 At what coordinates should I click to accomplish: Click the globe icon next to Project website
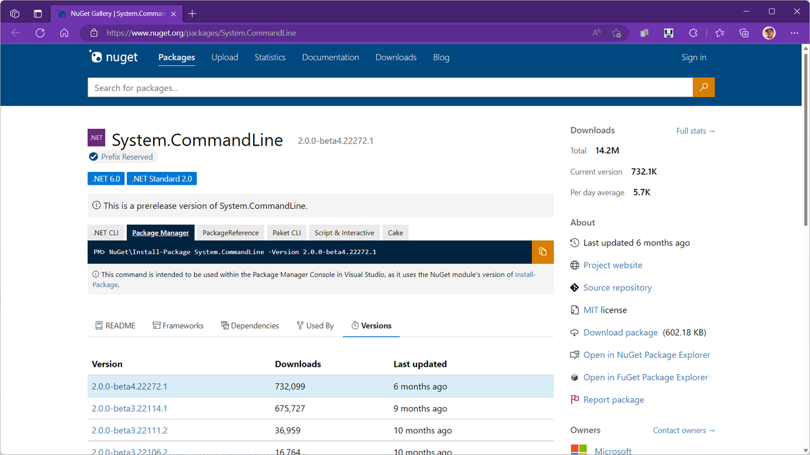click(575, 265)
